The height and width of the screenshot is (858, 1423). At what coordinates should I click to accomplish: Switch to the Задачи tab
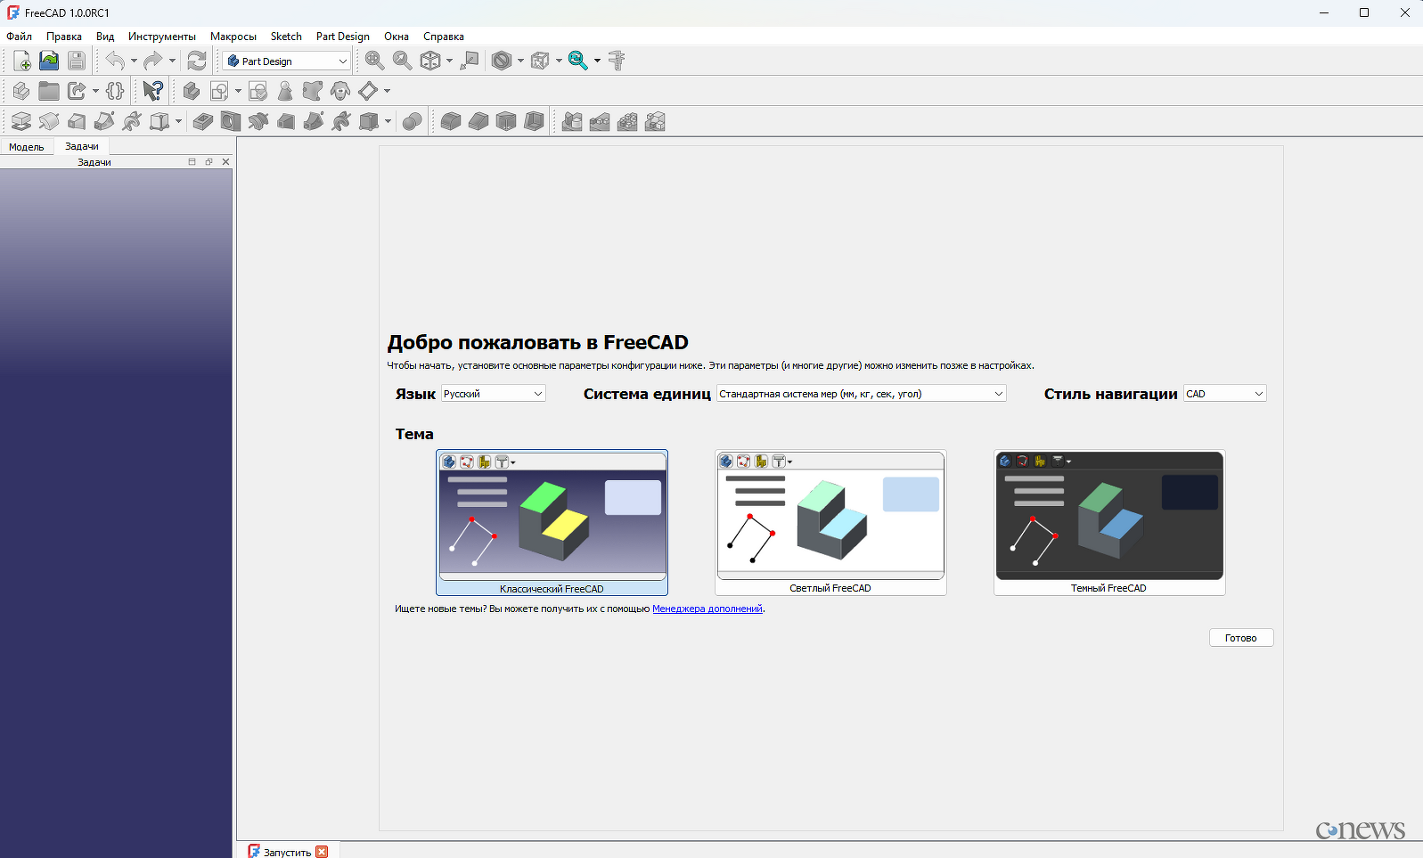[x=82, y=146]
